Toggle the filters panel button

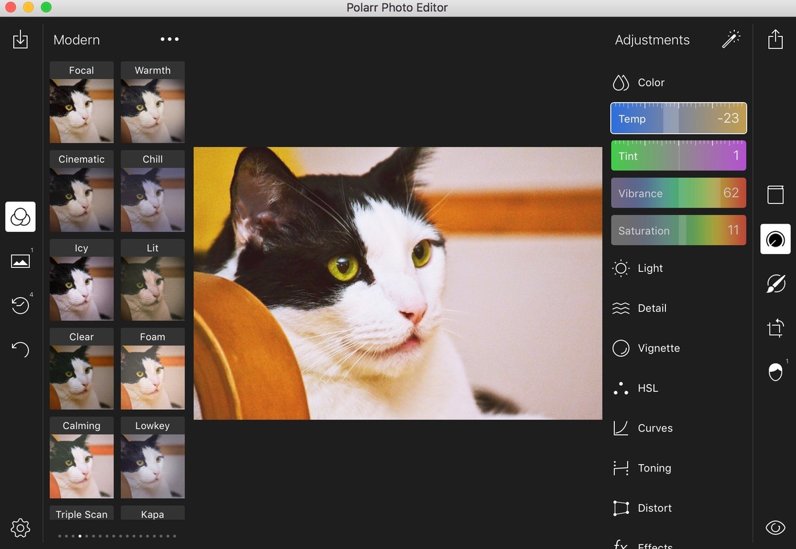point(21,217)
